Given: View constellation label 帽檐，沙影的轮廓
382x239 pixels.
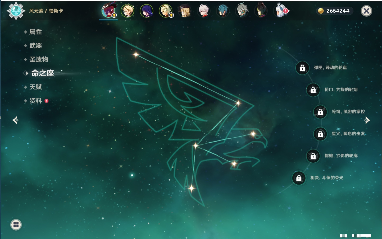Looking at the screenshot, I should [x=341, y=156].
